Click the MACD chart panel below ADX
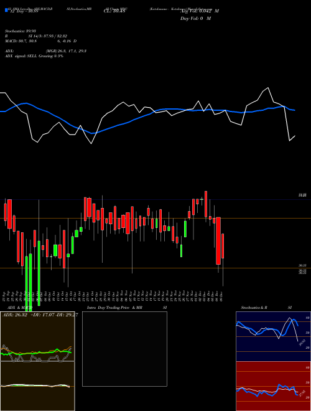The height and width of the screenshot is (411, 311). [x=37, y=386]
